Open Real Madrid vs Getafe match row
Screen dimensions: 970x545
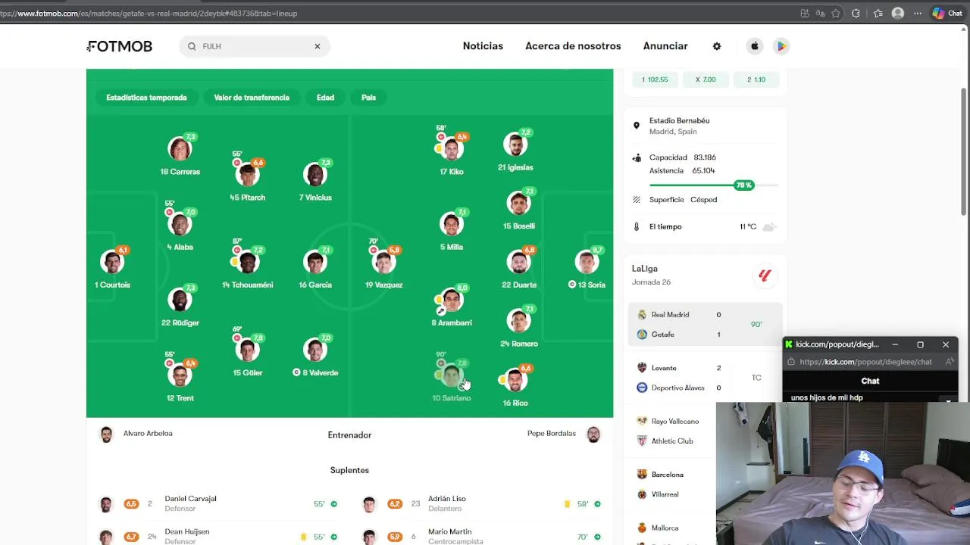pyautogui.click(x=706, y=325)
